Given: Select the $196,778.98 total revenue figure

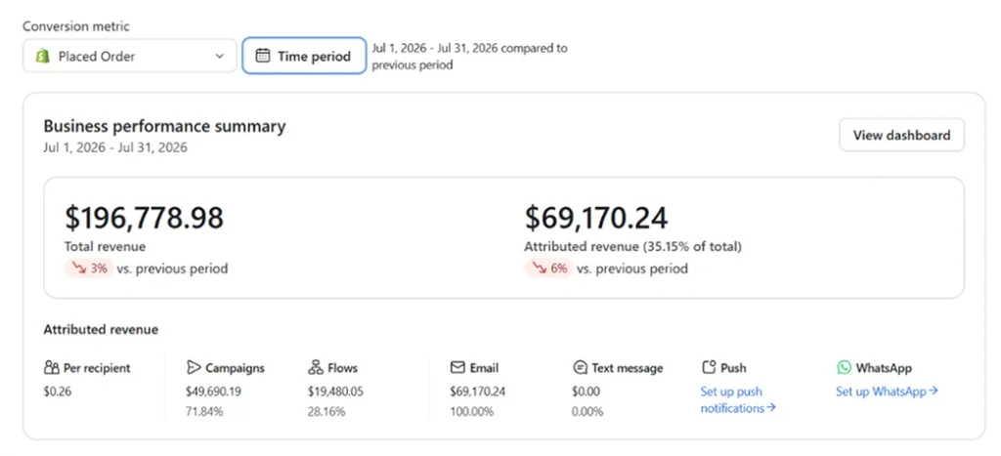Looking at the screenshot, I should (145, 218).
